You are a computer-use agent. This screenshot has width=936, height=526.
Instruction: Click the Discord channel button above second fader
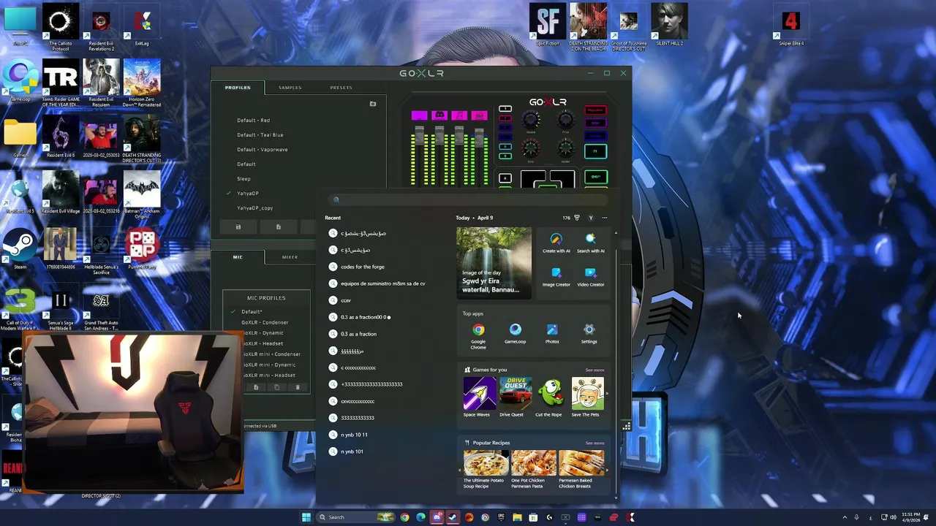(x=439, y=115)
